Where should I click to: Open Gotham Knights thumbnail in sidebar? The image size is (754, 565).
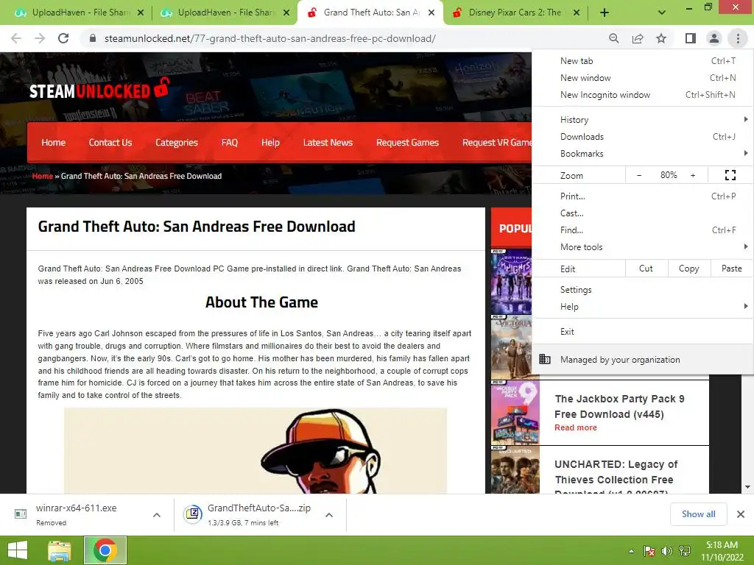tap(511, 282)
